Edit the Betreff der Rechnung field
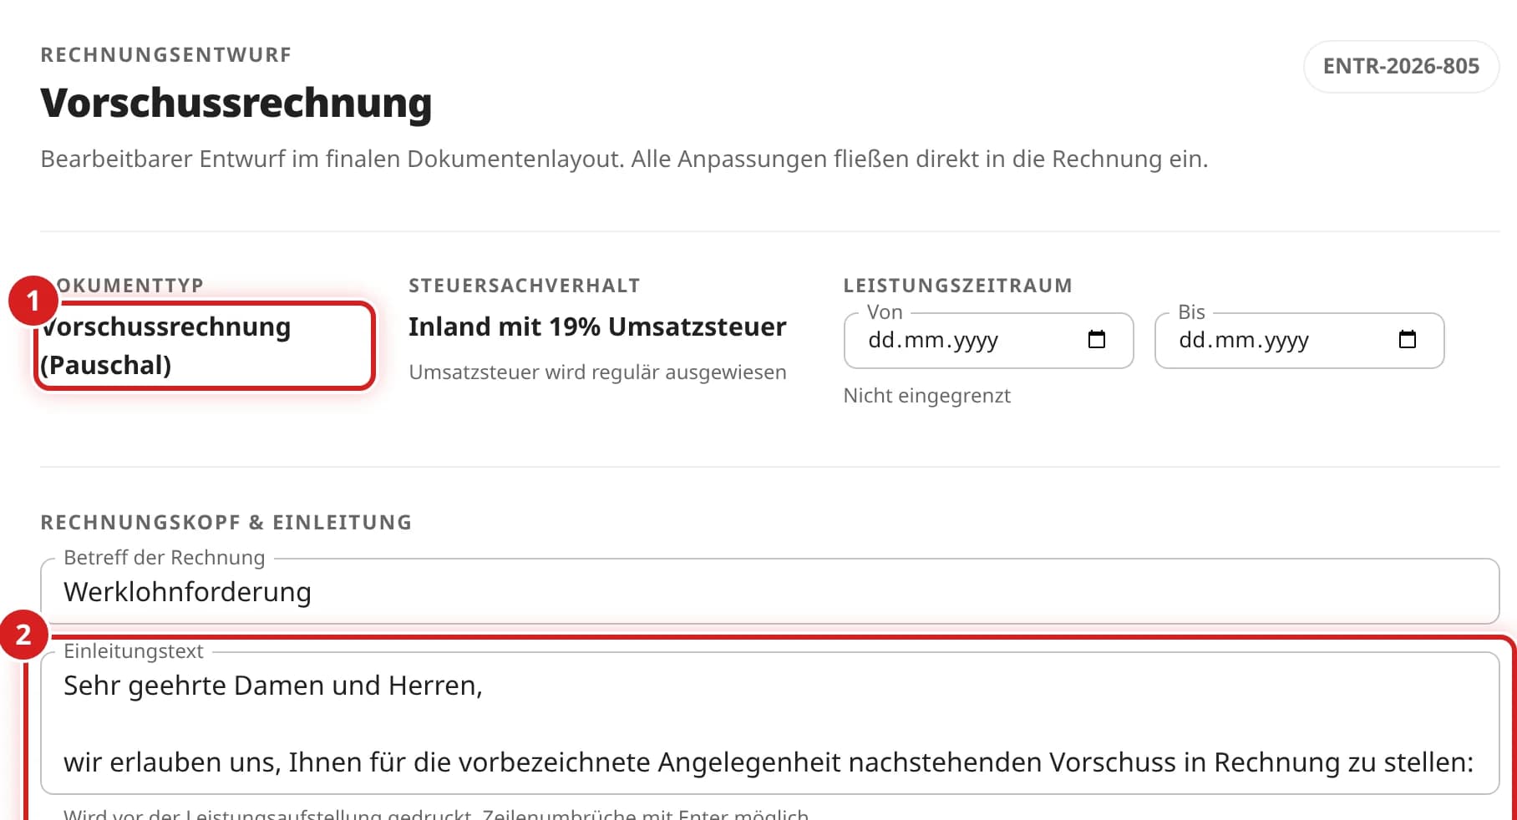Screen dimensions: 1517x820 pos(770,591)
